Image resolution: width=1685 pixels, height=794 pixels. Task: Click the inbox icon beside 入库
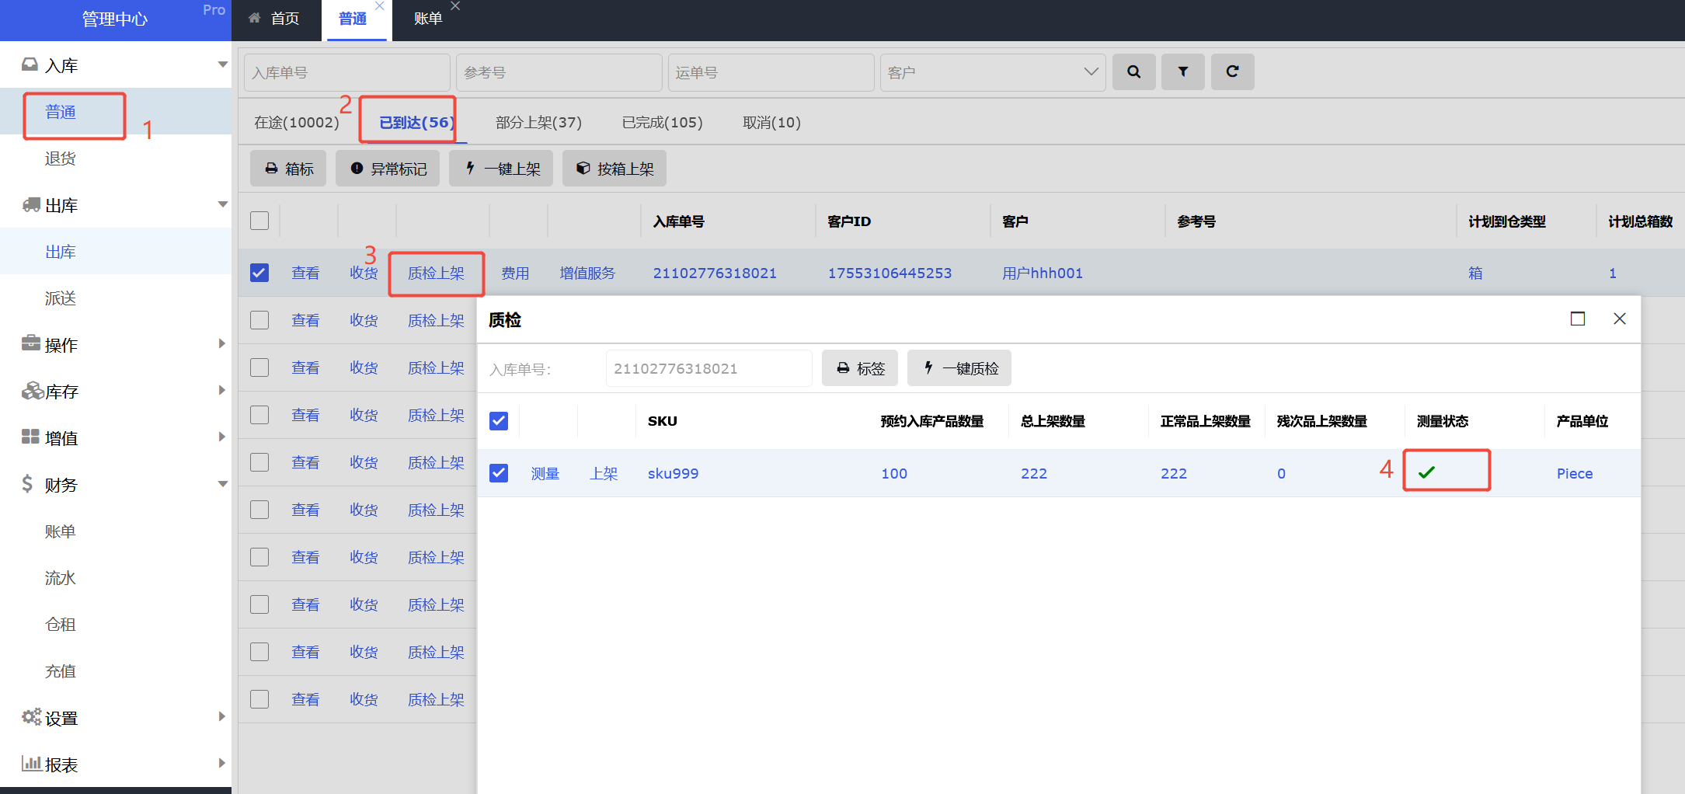click(x=30, y=64)
